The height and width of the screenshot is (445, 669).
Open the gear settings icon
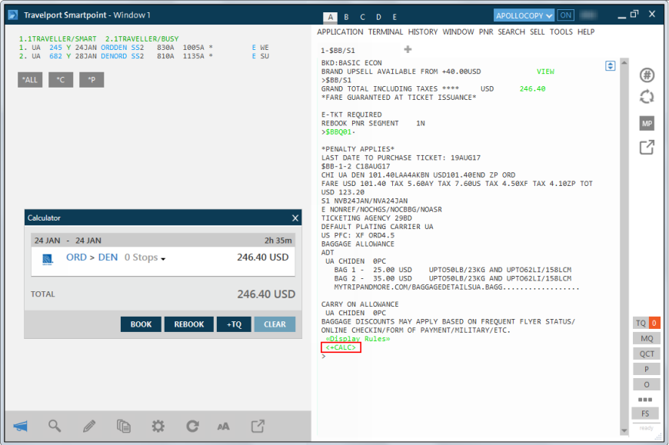pos(158,426)
